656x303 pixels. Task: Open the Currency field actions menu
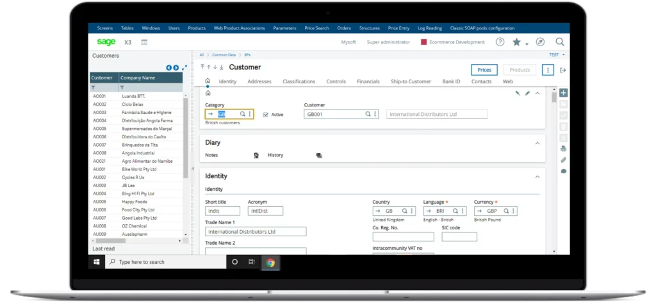[x=513, y=211]
